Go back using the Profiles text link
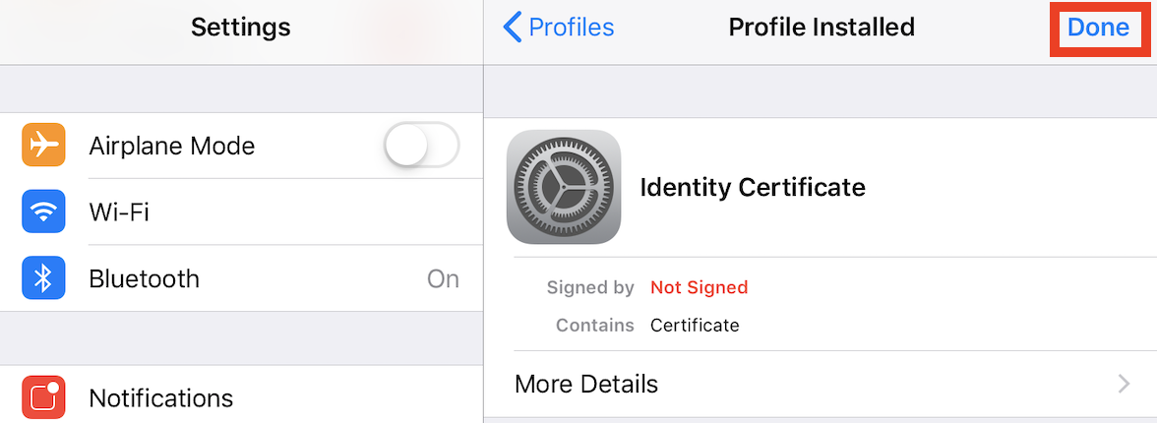The height and width of the screenshot is (423, 1157). (572, 28)
